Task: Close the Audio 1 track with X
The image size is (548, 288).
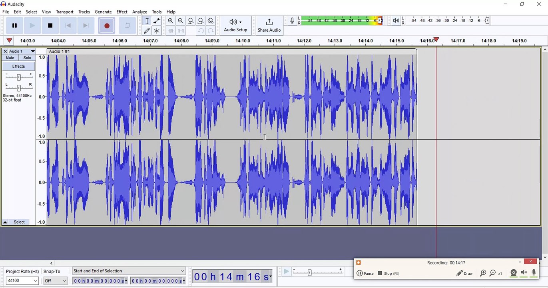Action: [x=5, y=51]
